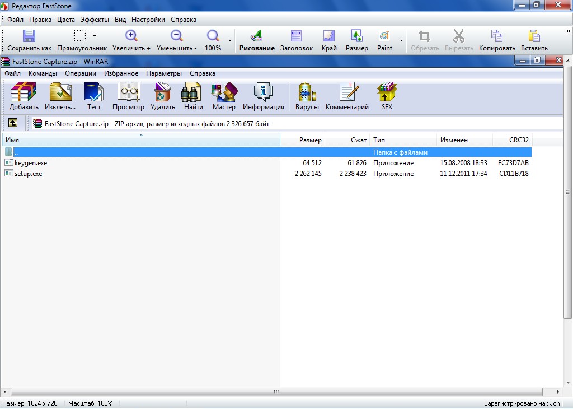This screenshot has height=409, width=573.
Task: Expand the zoom level dropdown arrow
Action: point(230,40)
